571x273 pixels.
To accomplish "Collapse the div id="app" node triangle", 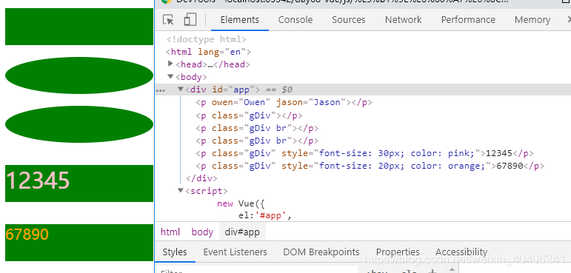I will coord(180,90).
